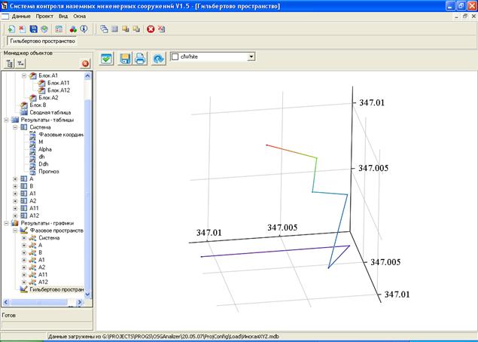This screenshot has height=342, width=478.
Task: Click the red circle close window icon
Action: click(x=151, y=29)
